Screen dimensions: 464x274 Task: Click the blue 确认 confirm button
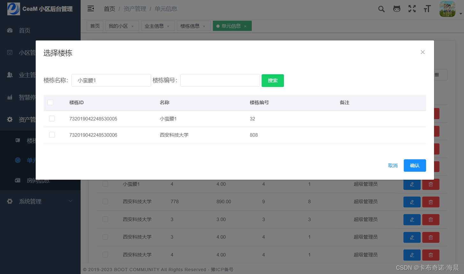point(415,165)
